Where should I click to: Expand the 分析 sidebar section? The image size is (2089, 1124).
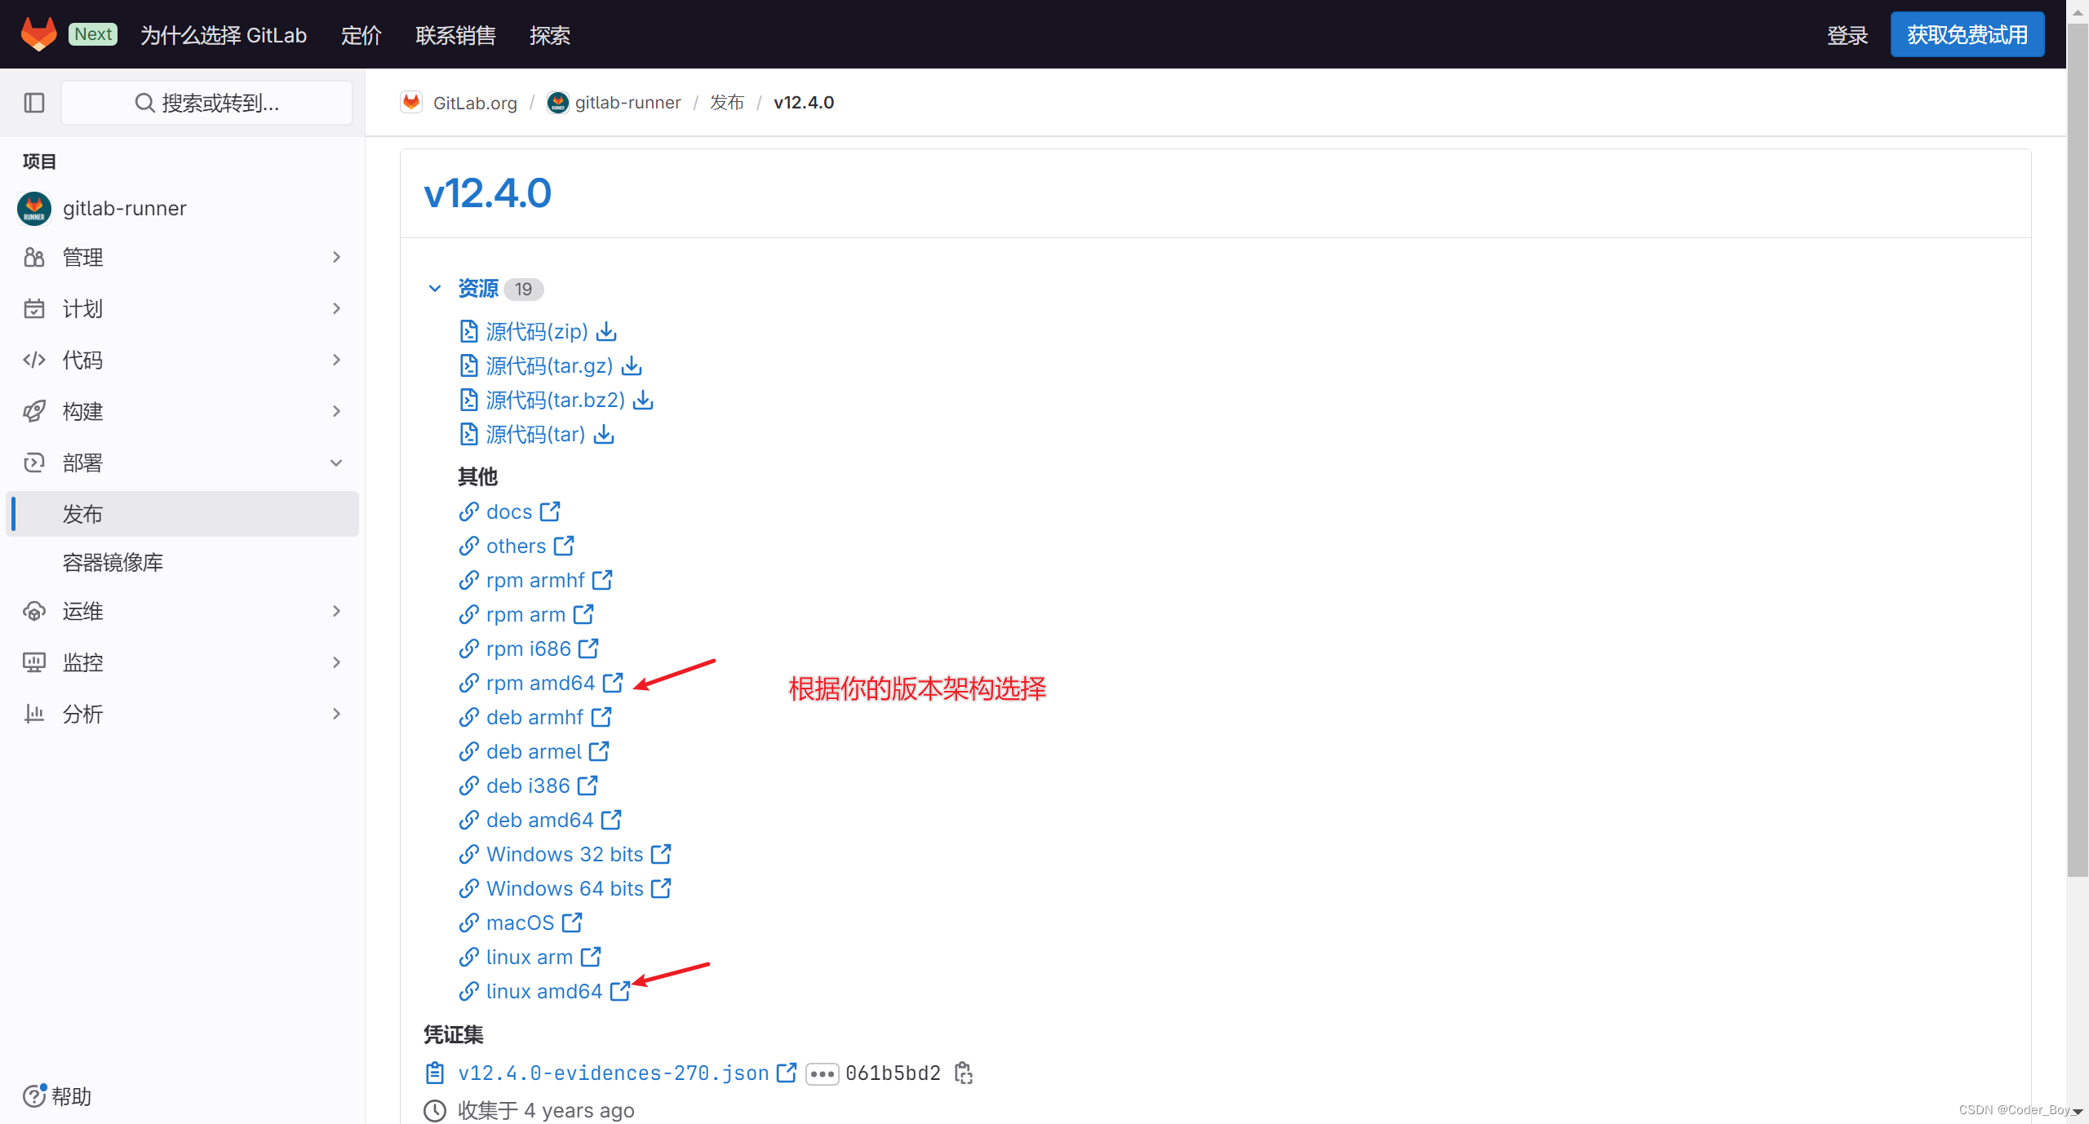[x=182, y=715]
